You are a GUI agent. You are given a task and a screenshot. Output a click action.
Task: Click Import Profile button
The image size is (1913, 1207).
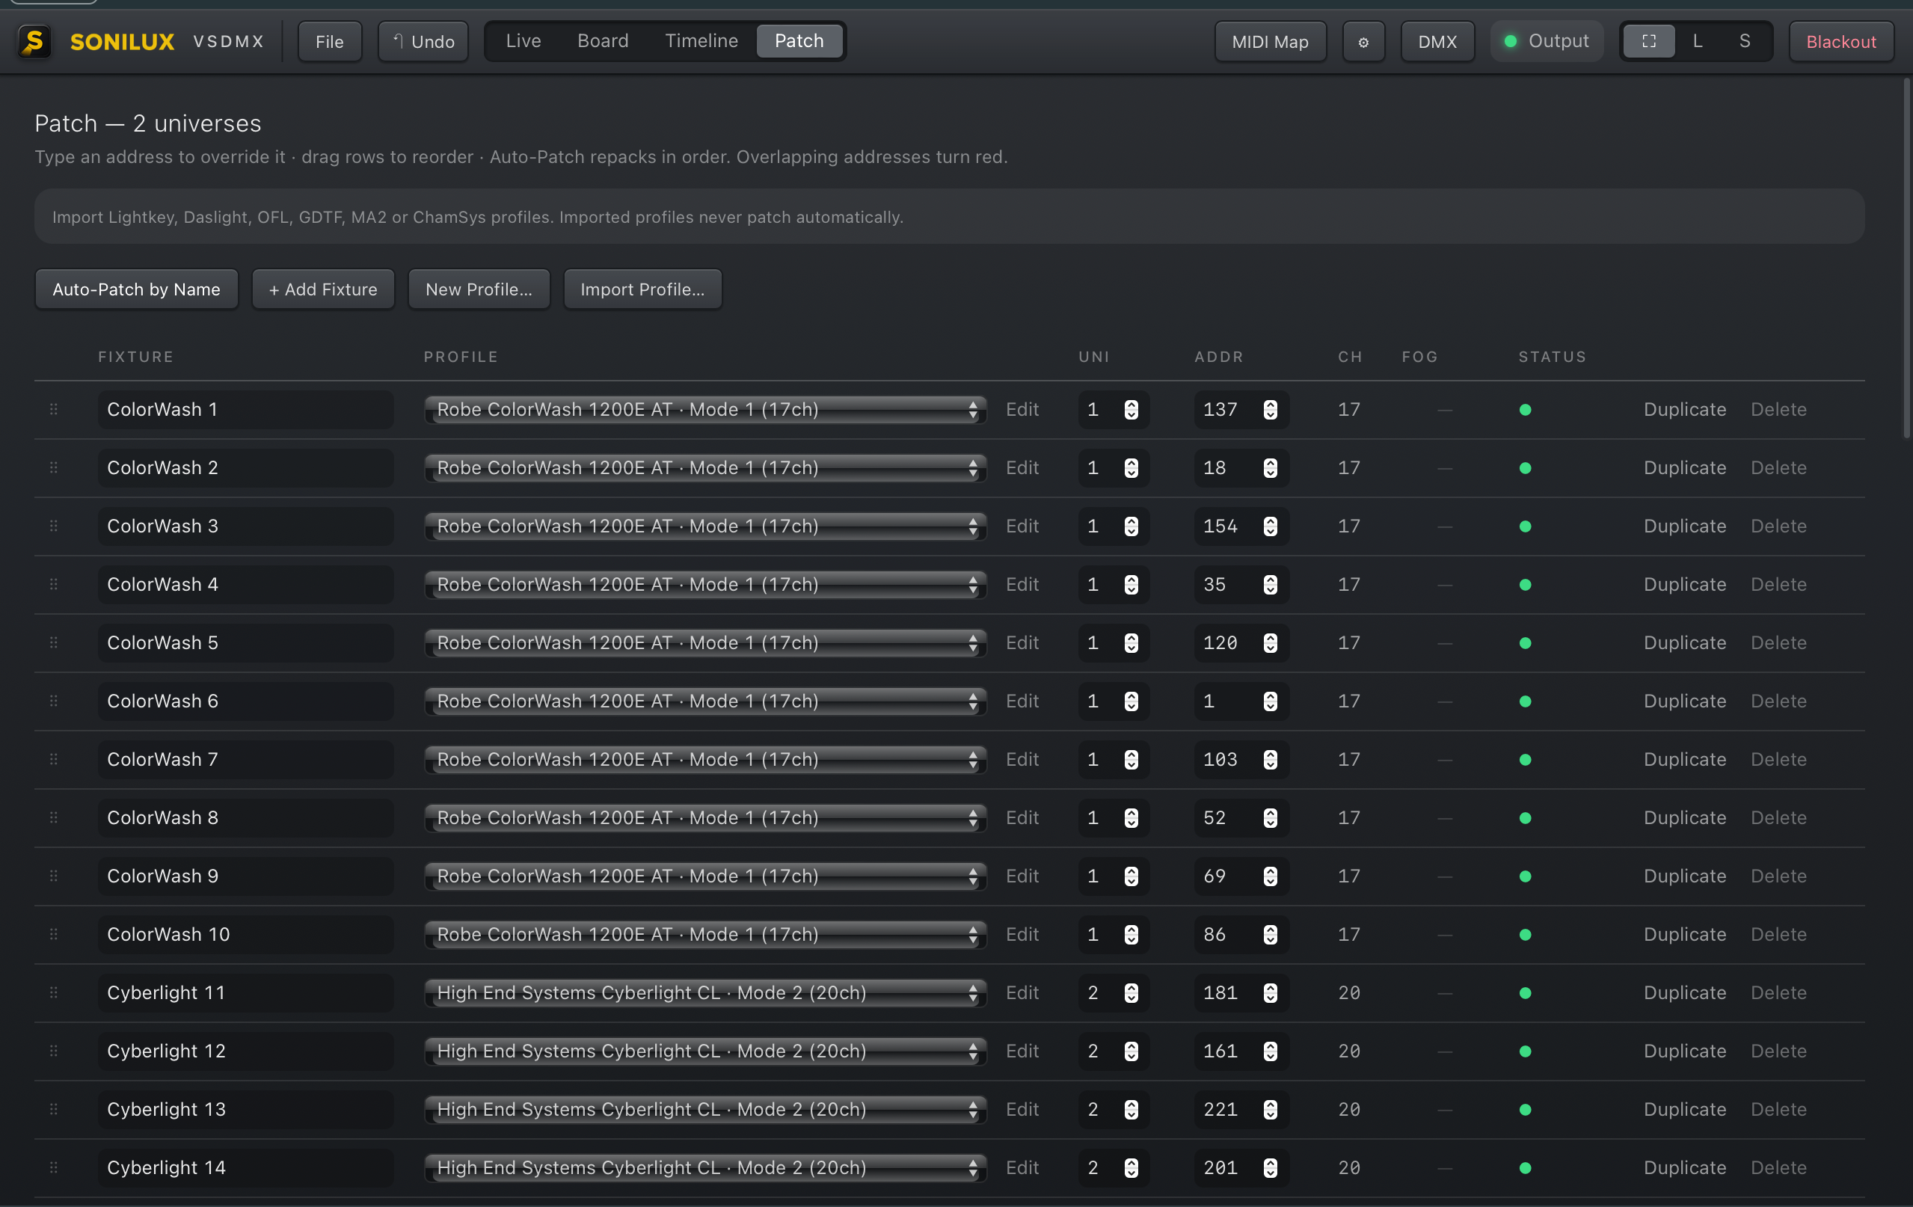642,289
